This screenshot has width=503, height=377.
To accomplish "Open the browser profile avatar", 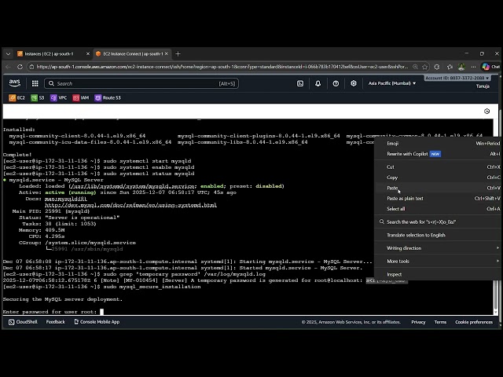I will pos(461,67).
